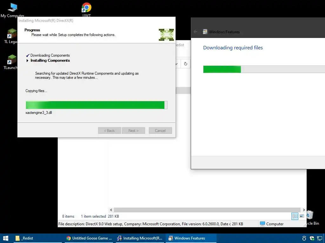Switch to Untitled Goose Game Chrome taskbar item
Image resolution: width=325 pixels, height=243 pixels.
89,238
